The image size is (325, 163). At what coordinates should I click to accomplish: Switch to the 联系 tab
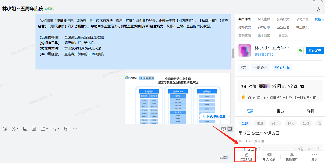click(250, 111)
